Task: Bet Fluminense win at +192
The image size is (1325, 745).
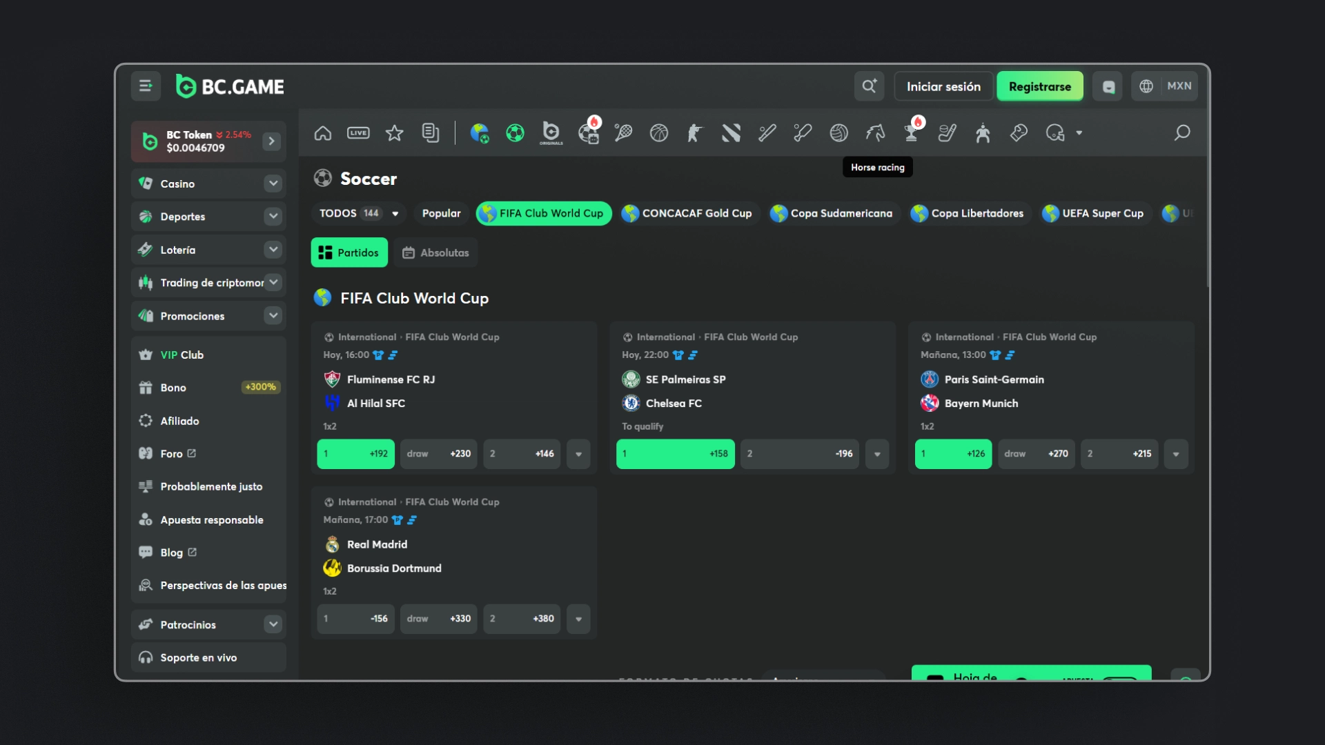Action: click(x=356, y=454)
